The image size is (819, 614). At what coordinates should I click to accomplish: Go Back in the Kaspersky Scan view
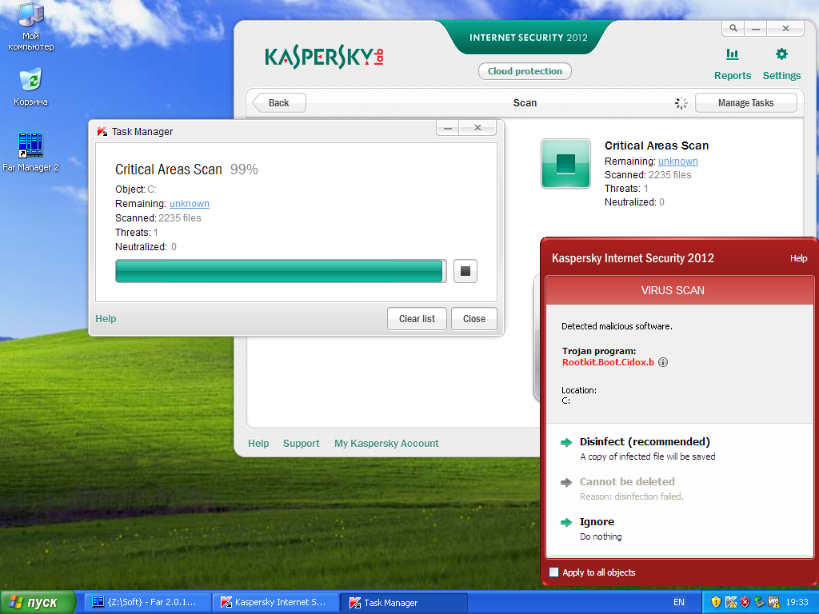pos(279,103)
